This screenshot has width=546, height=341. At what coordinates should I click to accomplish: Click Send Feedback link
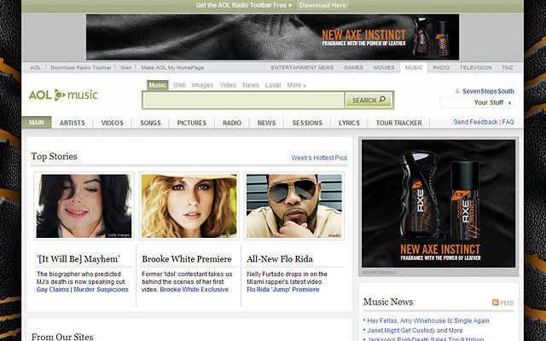(475, 122)
